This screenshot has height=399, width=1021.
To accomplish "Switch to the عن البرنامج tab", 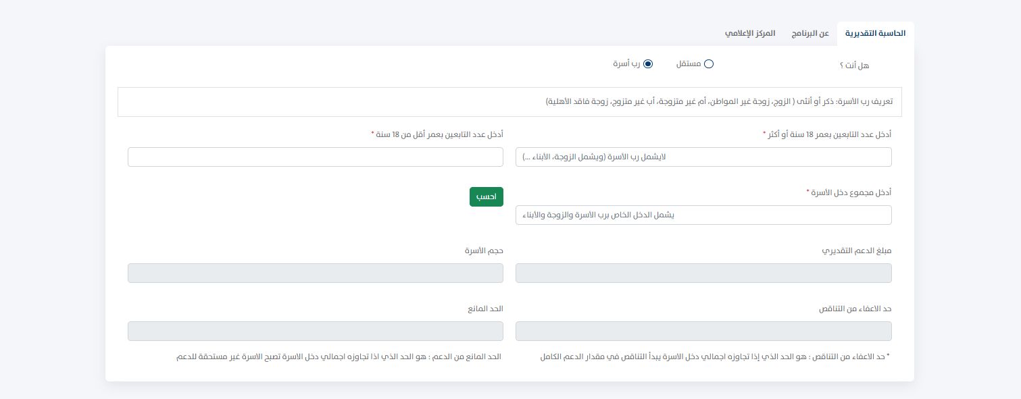I will point(810,33).
